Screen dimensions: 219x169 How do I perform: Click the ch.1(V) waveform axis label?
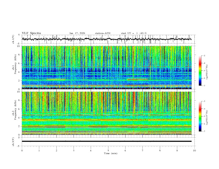point(14,39)
